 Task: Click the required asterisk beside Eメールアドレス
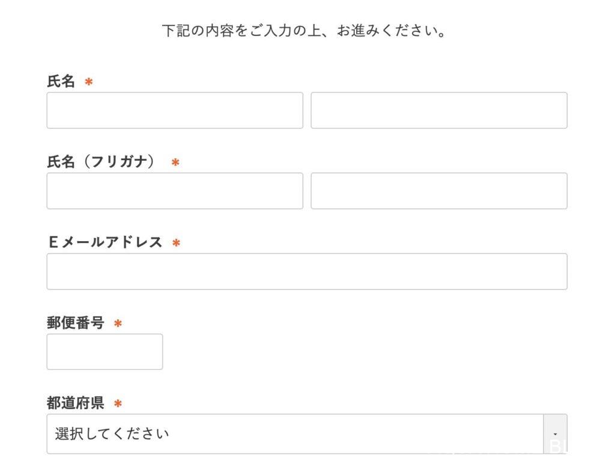(x=176, y=243)
